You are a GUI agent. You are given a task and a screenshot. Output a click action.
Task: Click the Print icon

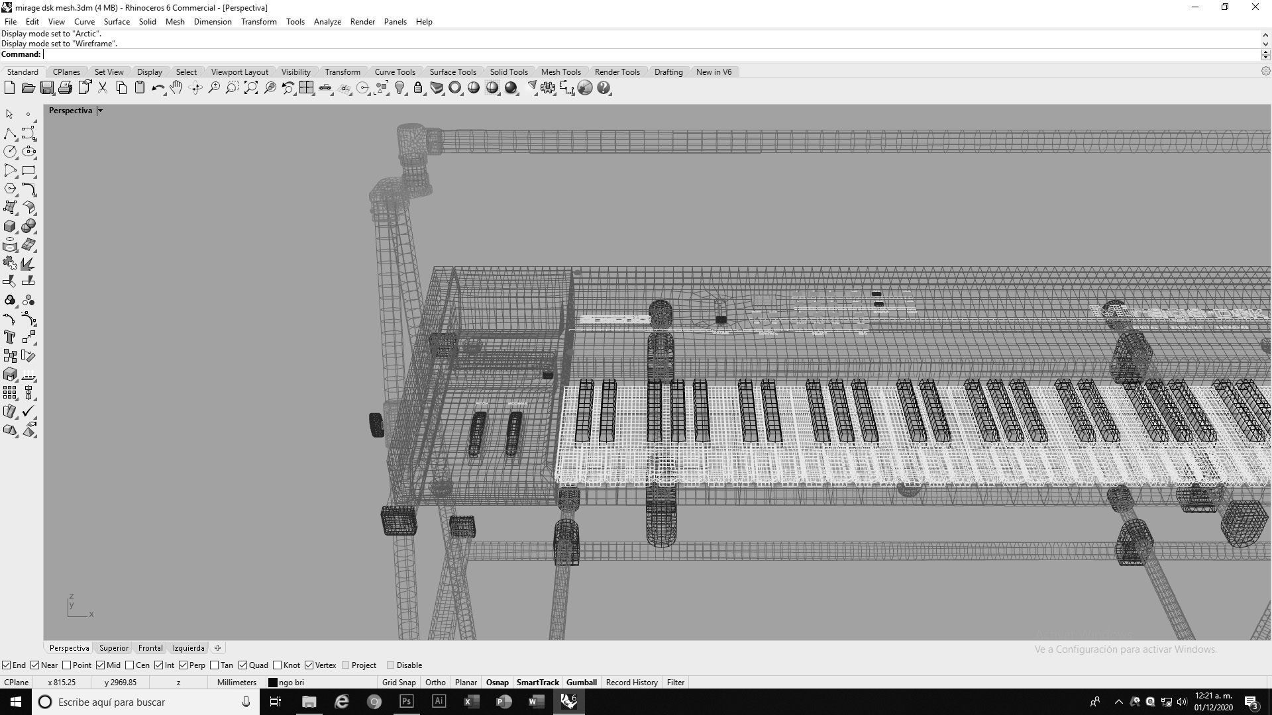click(x=65, y=87)
